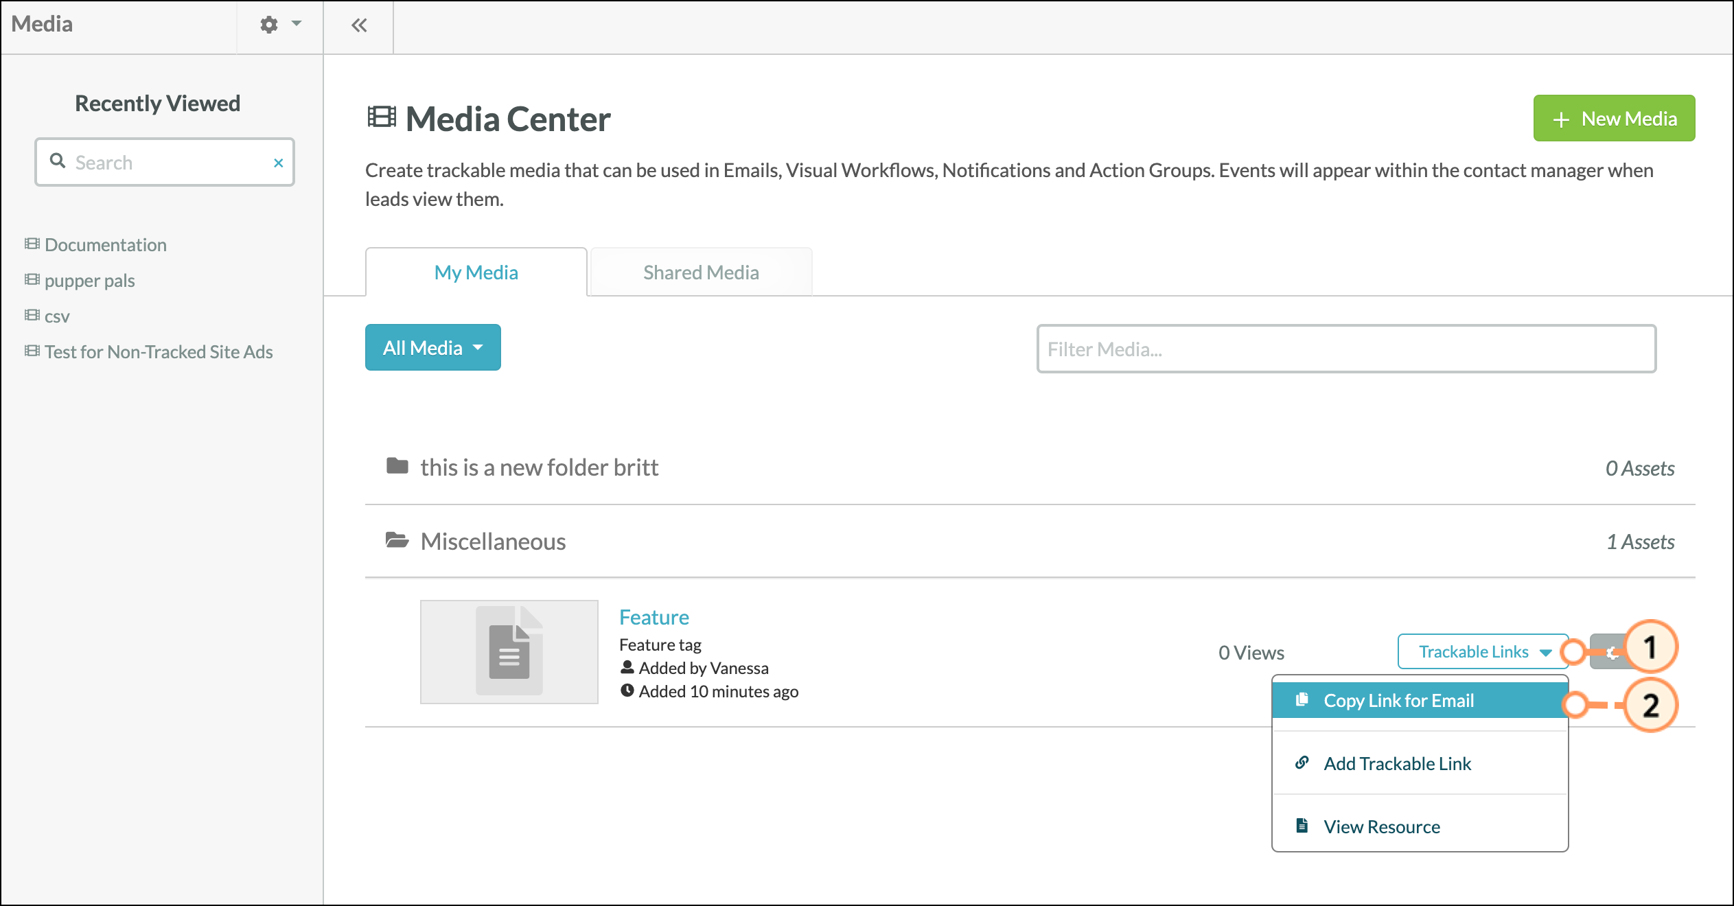The width and height of the screenshot is (1734, 906).
Task: Click the document icon in View Resource
Action: click(x=1302, y=826)
